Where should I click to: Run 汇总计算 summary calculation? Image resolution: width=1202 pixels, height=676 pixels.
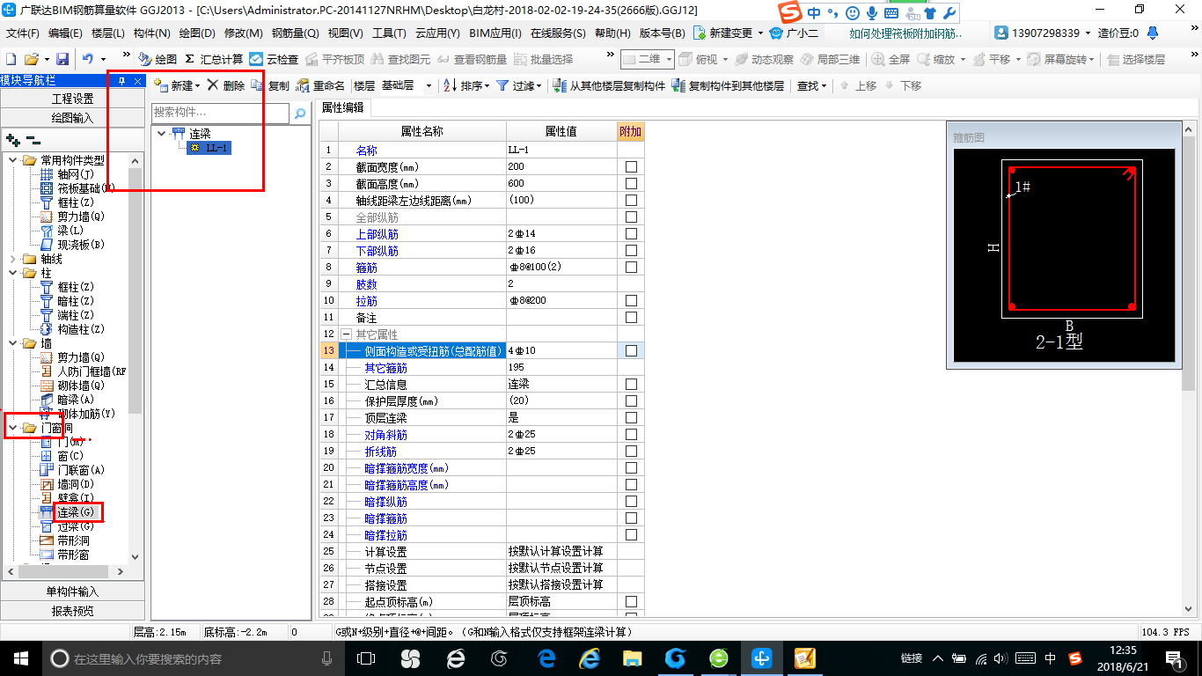coord(214,59)
